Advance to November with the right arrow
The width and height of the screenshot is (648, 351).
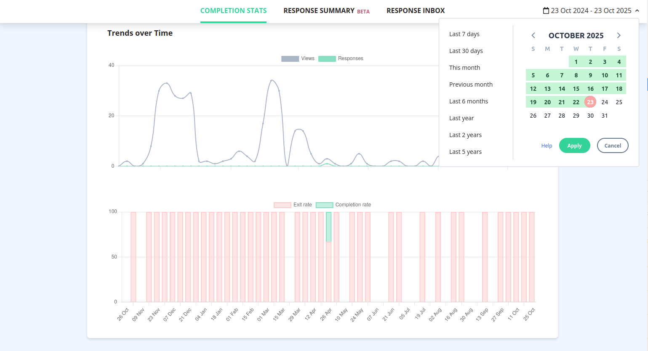tap(619, 35)
